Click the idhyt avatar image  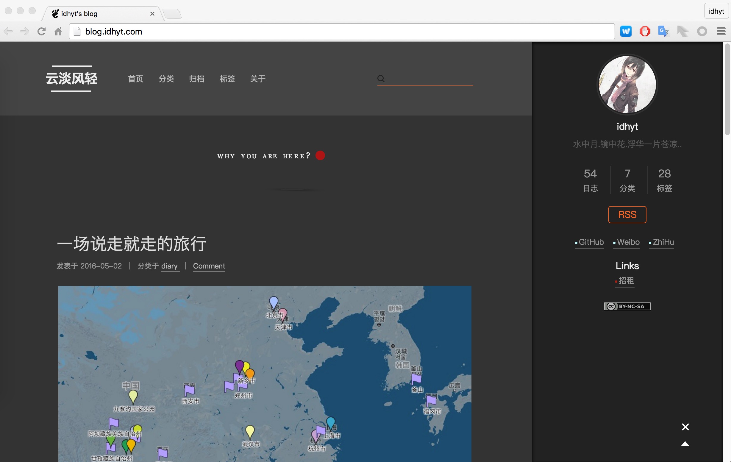pos(627,84)
